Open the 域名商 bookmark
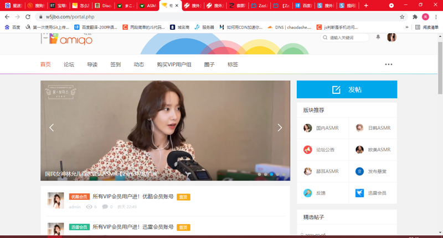The width and height of the screenshot is (443, 238). click(x=179, y=27)
